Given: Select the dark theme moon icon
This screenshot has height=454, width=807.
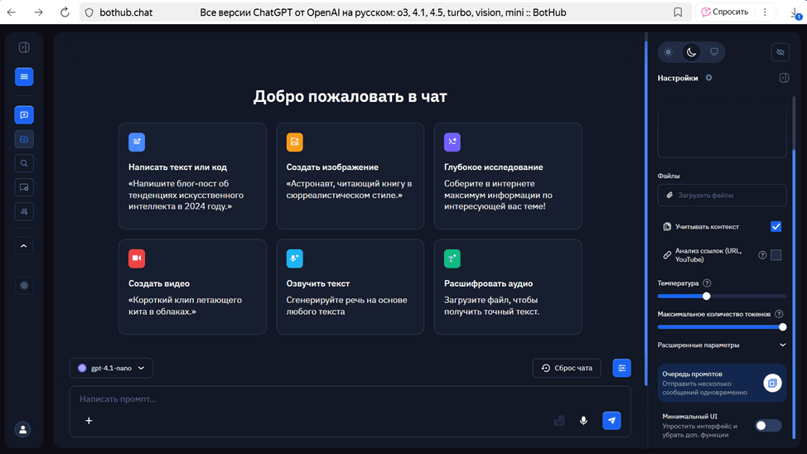Looking at the screenshot, I should click(x=691, y=52).
